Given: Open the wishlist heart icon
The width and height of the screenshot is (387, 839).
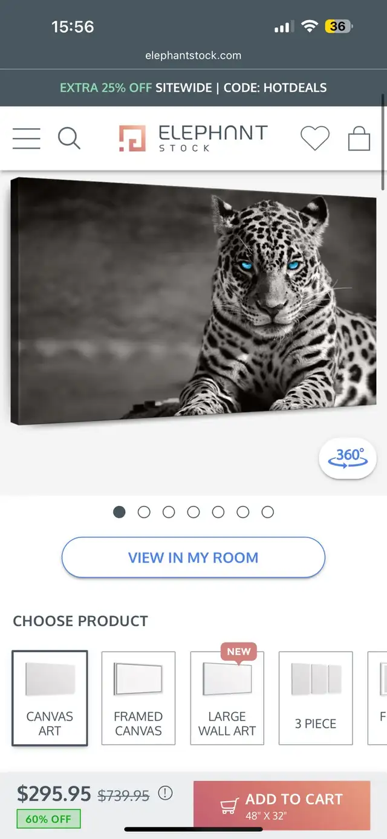Looking at the screenshot, I should click(315, 138).
